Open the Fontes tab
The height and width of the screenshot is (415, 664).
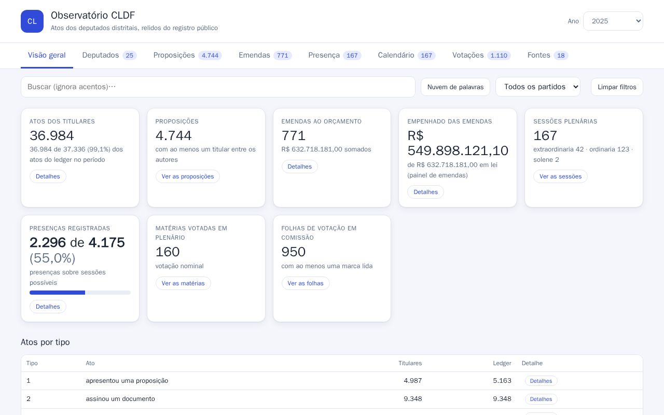548,56
